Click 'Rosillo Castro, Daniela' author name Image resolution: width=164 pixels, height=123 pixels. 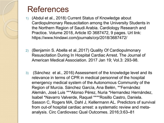pos(121,97)
